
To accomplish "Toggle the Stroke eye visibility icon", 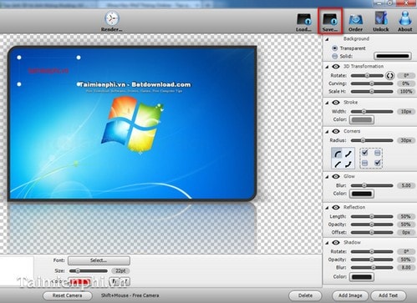I will 336,103.
